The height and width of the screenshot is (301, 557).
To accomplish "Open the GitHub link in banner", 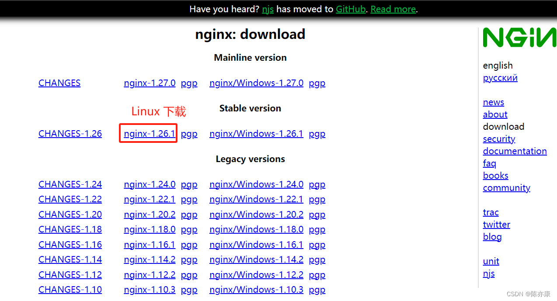I will pos(351,9).
